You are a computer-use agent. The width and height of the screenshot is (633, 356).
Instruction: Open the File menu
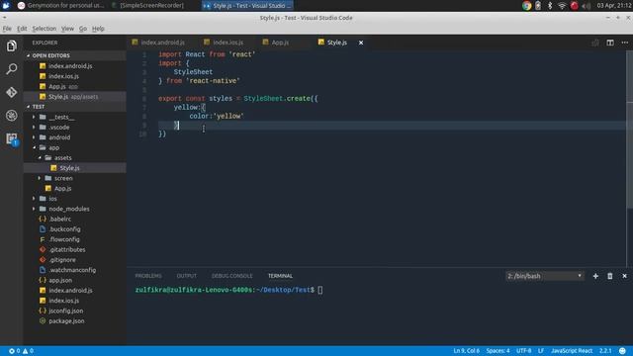pos(7,29)
